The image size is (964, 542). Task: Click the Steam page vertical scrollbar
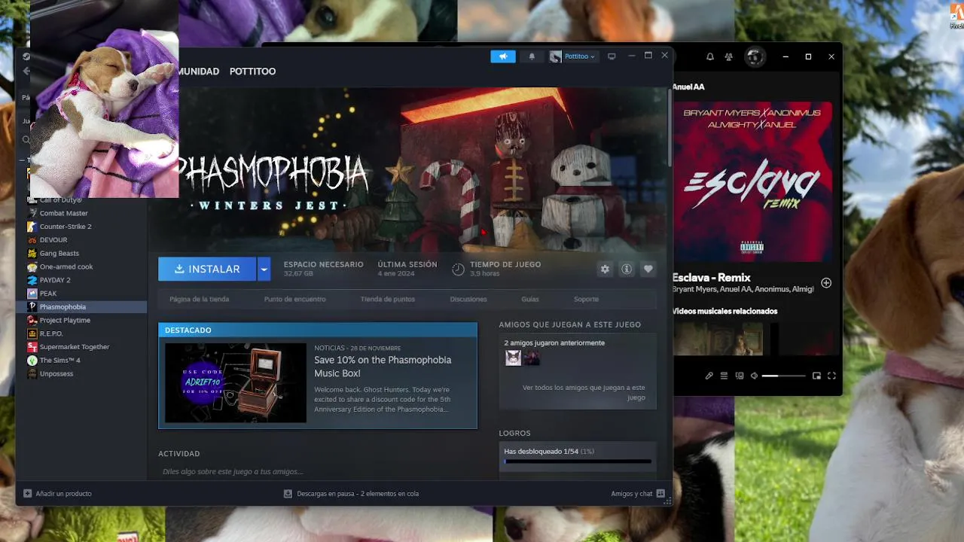670,126
